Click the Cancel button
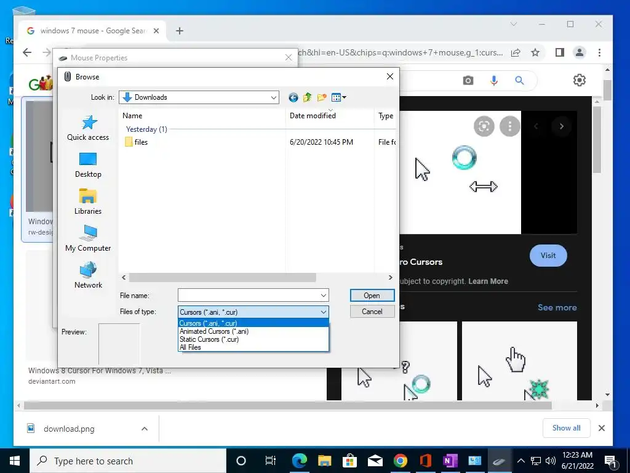The height and width of the screenshot is (473, 630). click(372, 311)
